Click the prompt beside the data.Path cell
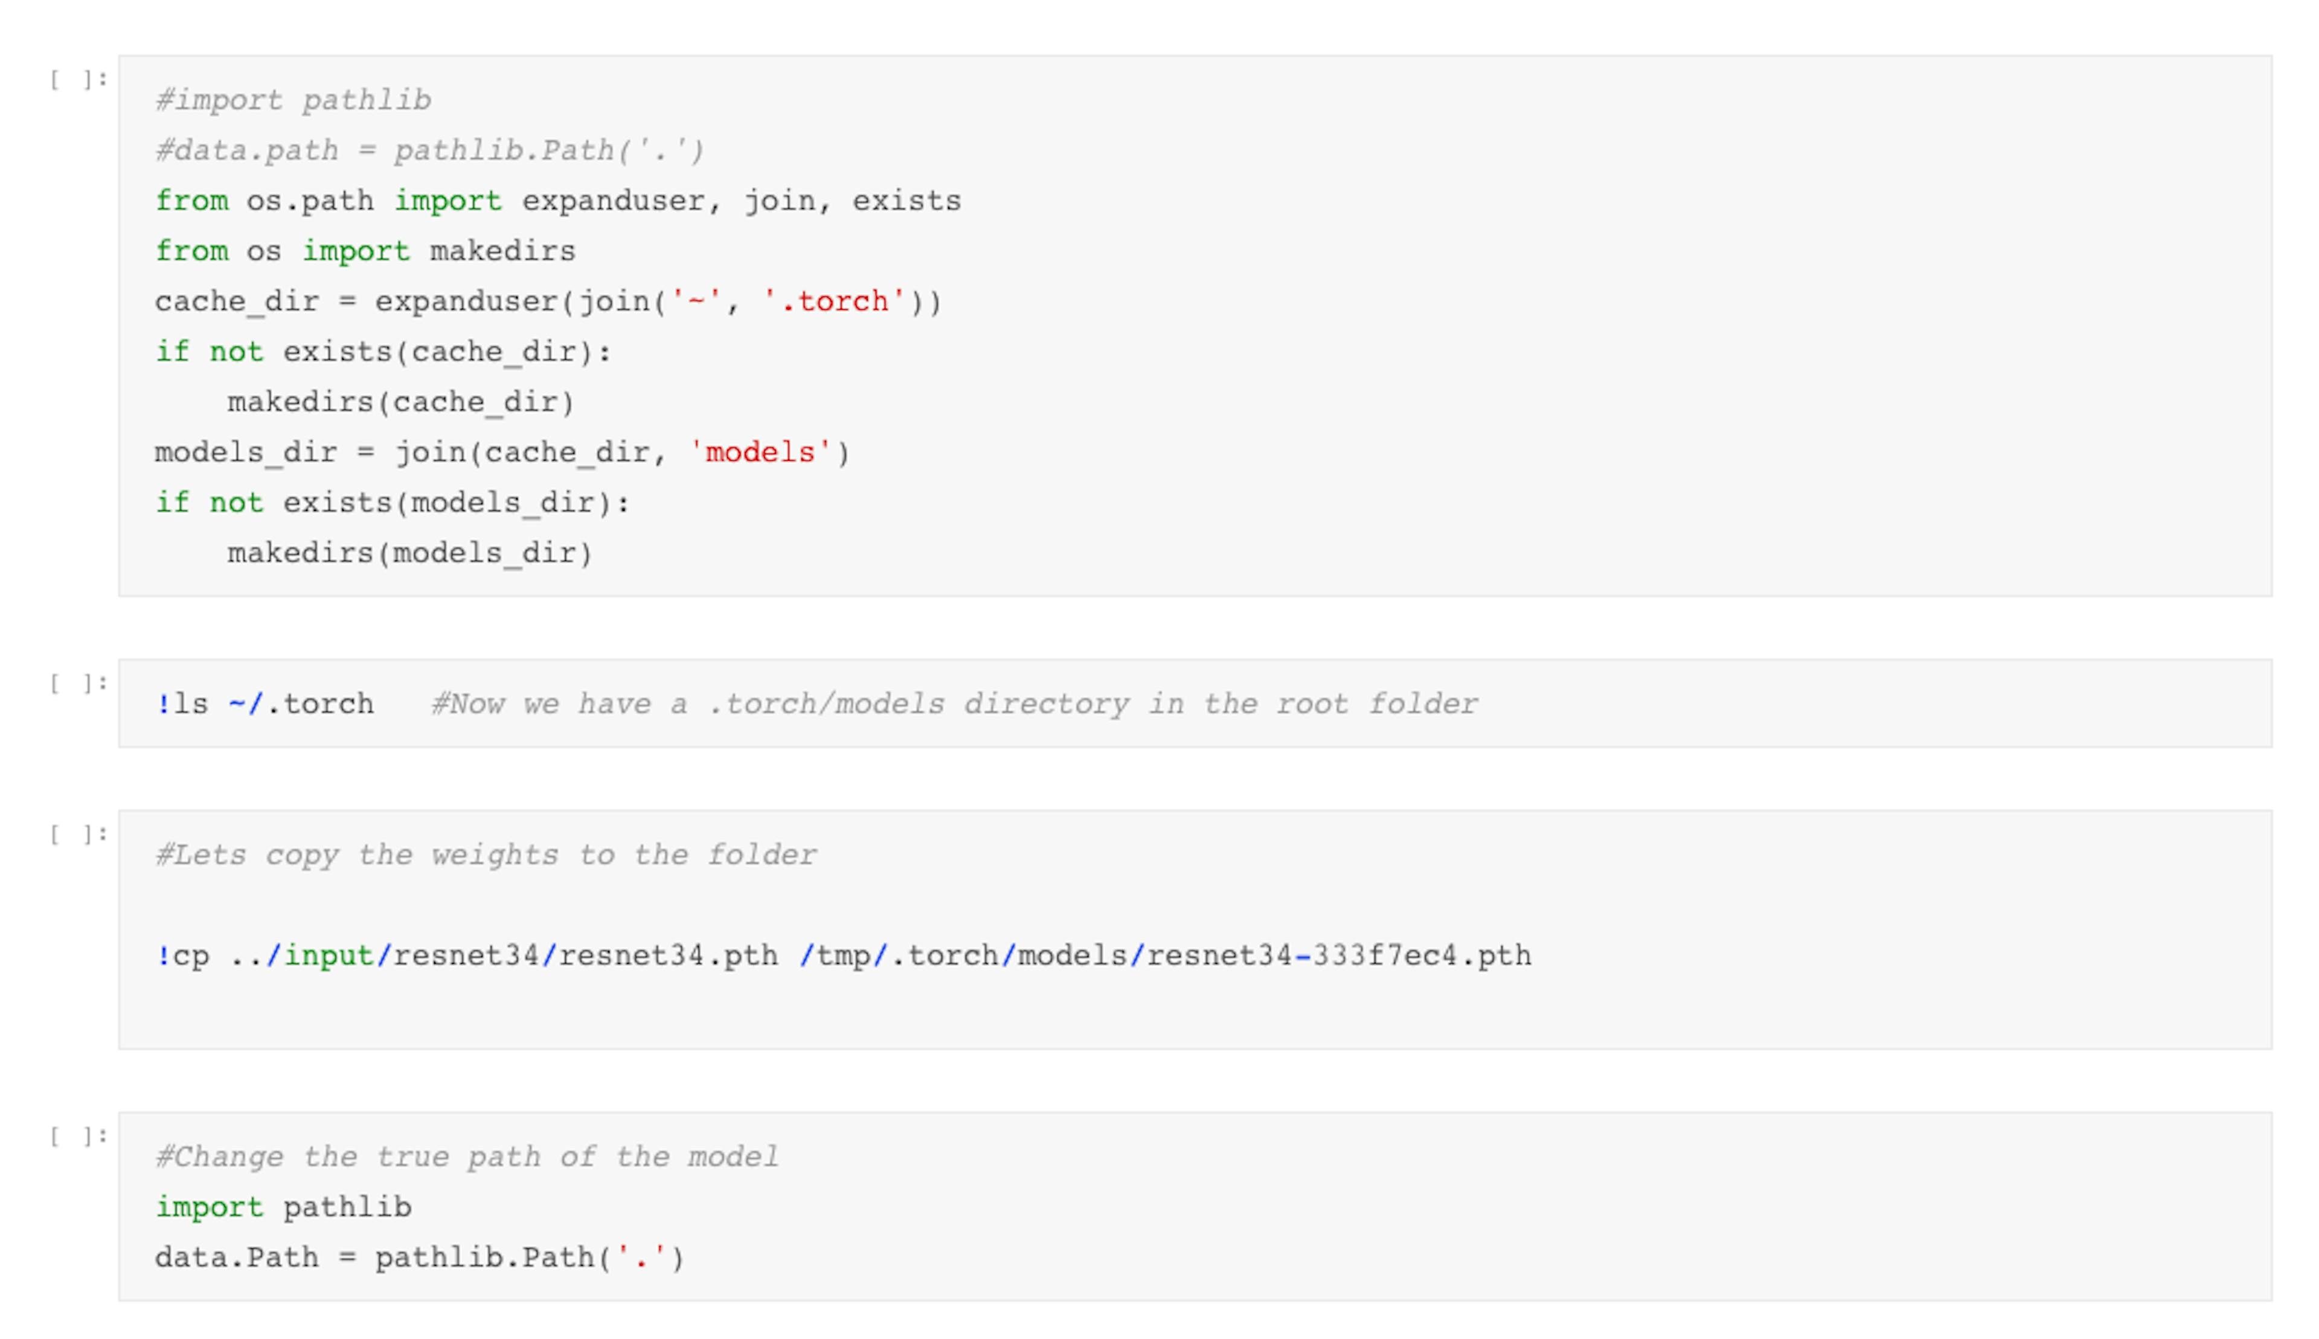2319x1339 pixels. point(78,1135)
